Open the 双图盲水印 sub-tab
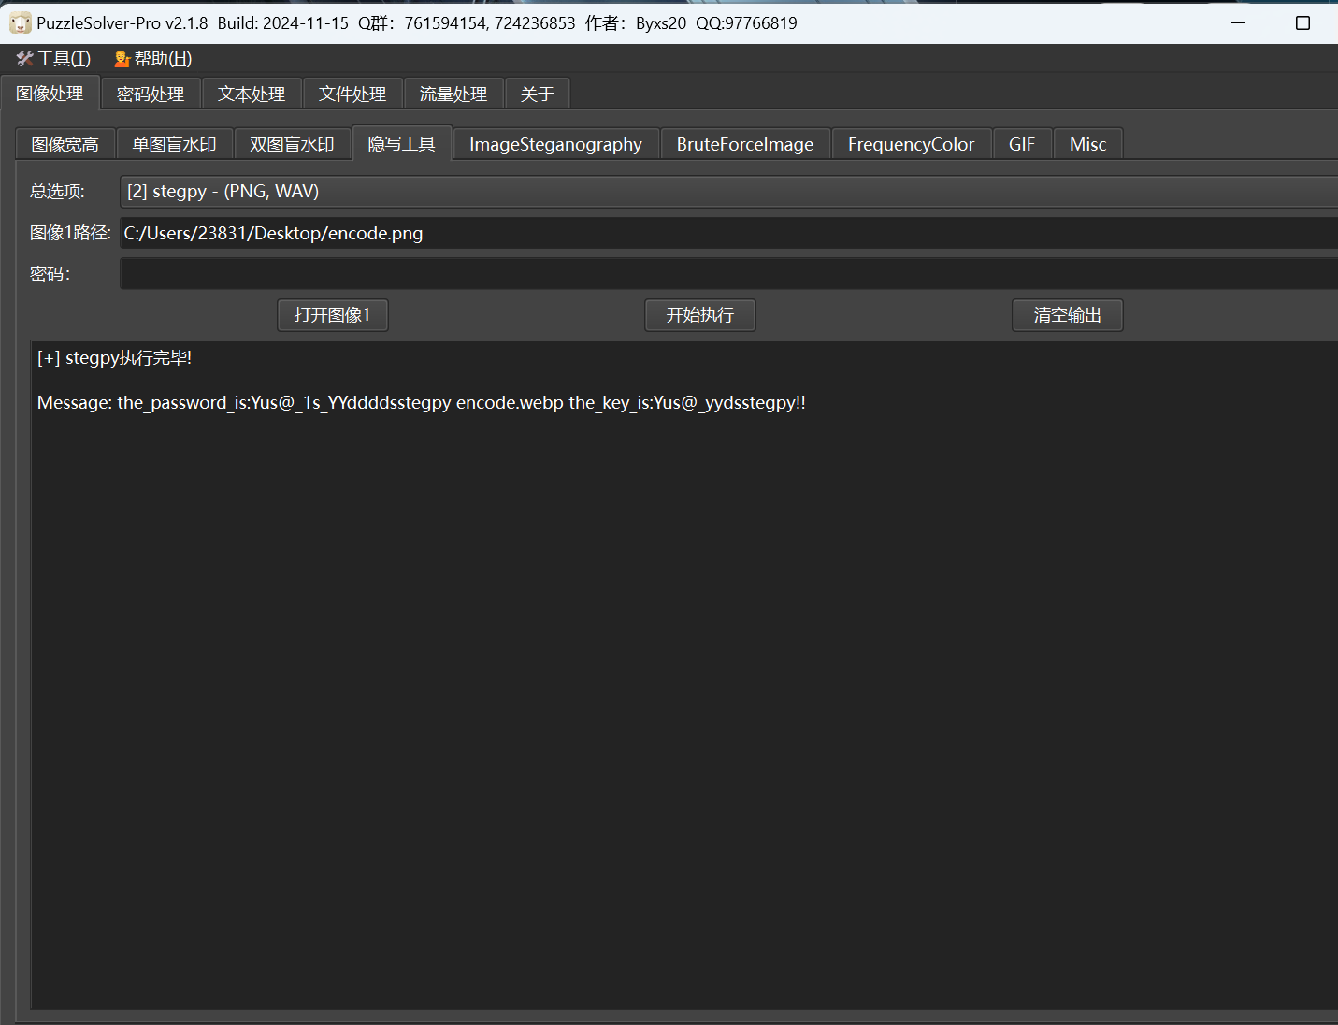 coord(292,144)
